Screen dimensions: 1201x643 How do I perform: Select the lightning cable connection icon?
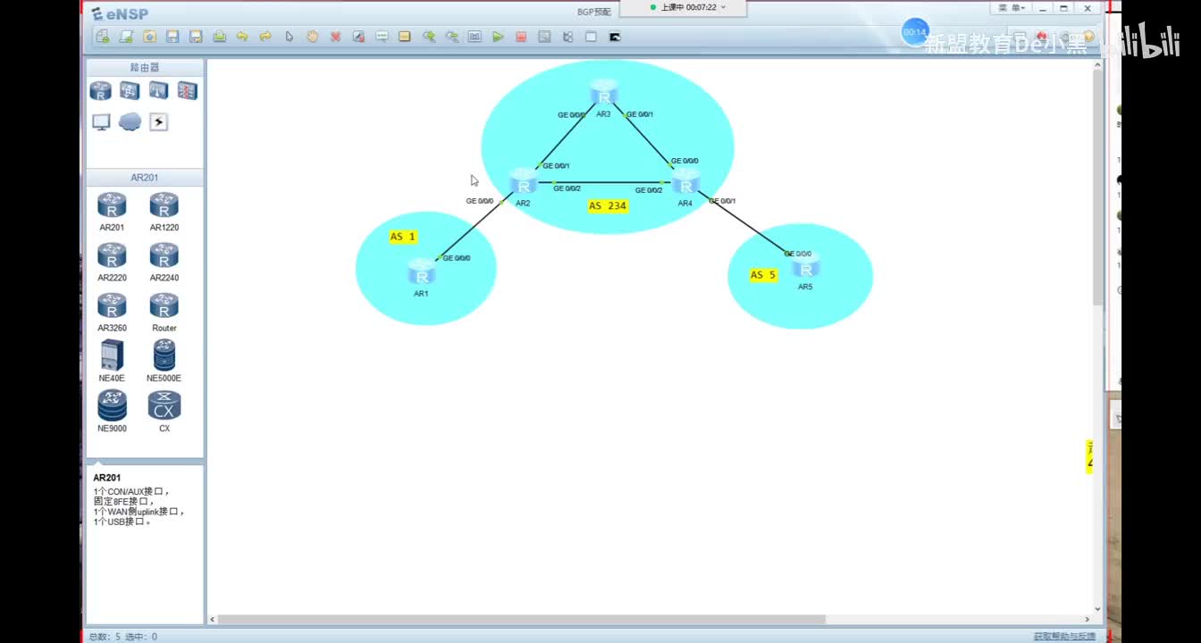(158, 121)
